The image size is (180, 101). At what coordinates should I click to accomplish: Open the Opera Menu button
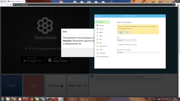pyautogui.click(x=4, y=1)
